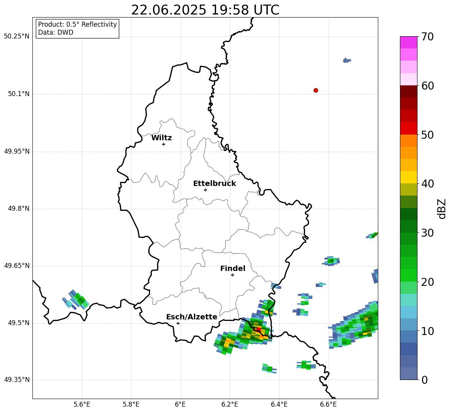Screen dimensions: 451x412
Task: Click the small radar echo near 5.6°E
Action: click(x=76, y=300)
